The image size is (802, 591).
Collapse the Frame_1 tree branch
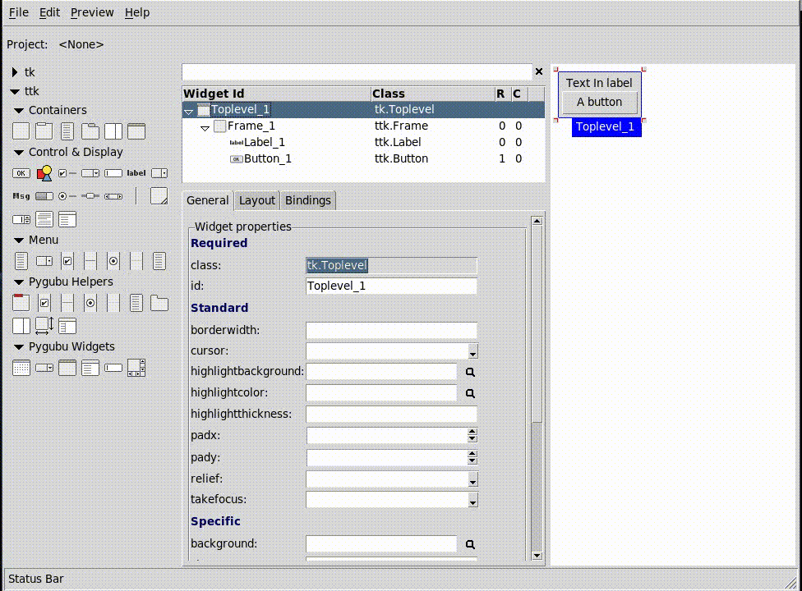(x=204, y=126)
